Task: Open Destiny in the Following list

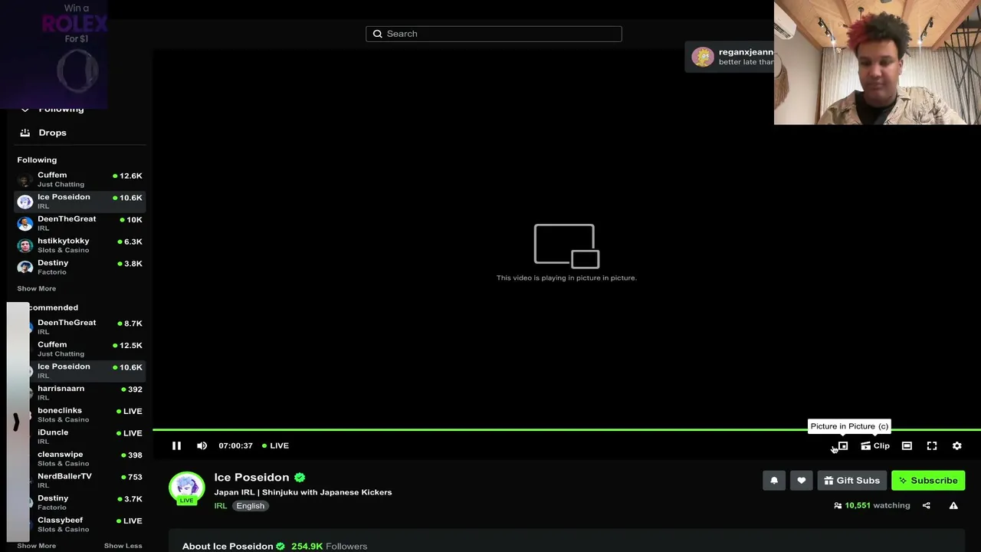Action: click(80, 267)
